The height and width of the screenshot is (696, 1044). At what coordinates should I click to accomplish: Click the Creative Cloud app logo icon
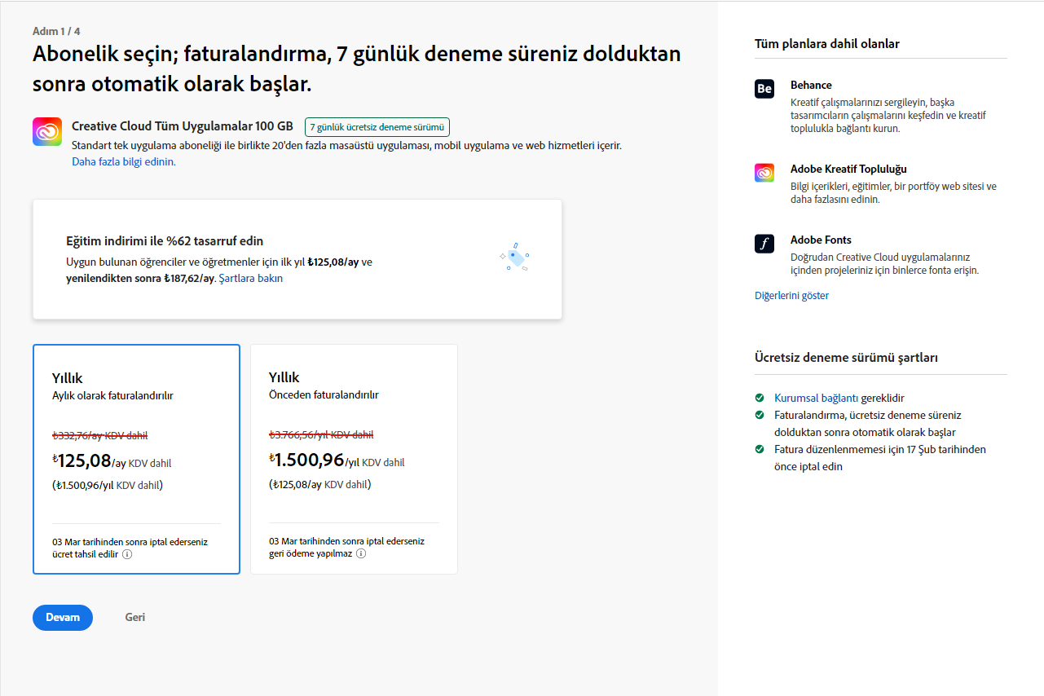click(x=47, y=131)
